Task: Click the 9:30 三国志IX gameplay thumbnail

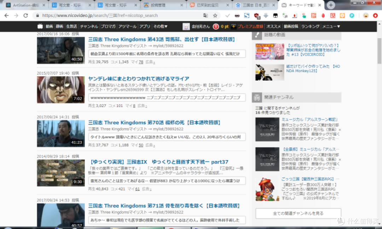Action: [x=61, y=173]
